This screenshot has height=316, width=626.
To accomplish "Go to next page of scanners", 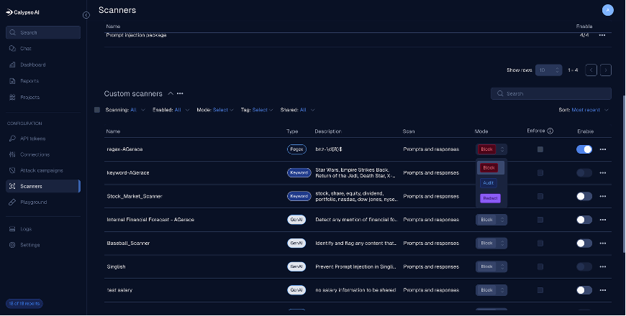I will 606,70.
